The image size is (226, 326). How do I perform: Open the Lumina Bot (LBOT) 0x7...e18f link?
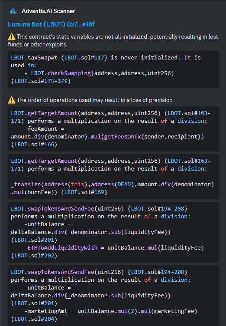[51, 24]
